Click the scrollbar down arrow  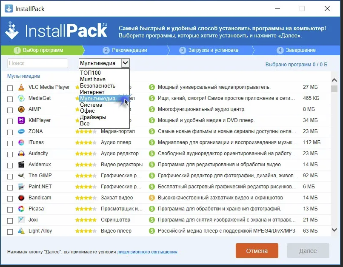tap(334, 230)
